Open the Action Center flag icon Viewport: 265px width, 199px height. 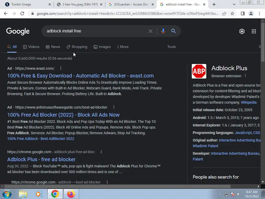click(x=233, y=194)
